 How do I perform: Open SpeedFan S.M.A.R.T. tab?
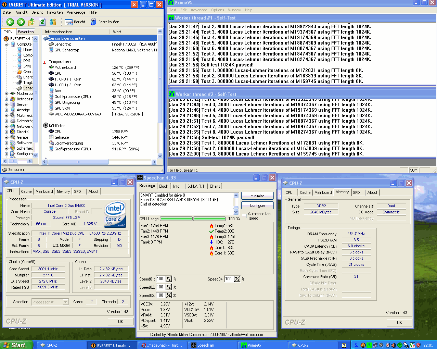[196, 186]
